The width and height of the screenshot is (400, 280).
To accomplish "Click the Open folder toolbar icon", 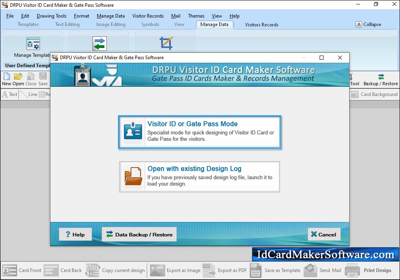I will click(18, 79).
